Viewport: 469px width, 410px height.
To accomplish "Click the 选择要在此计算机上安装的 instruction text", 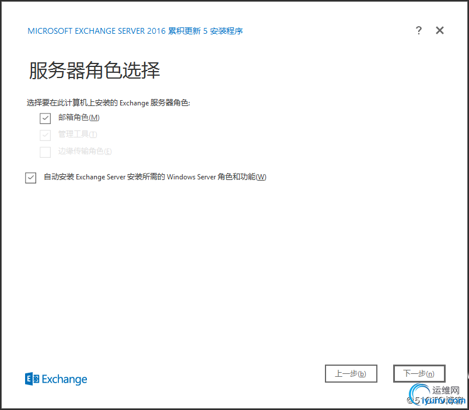I will pos(108,102).
